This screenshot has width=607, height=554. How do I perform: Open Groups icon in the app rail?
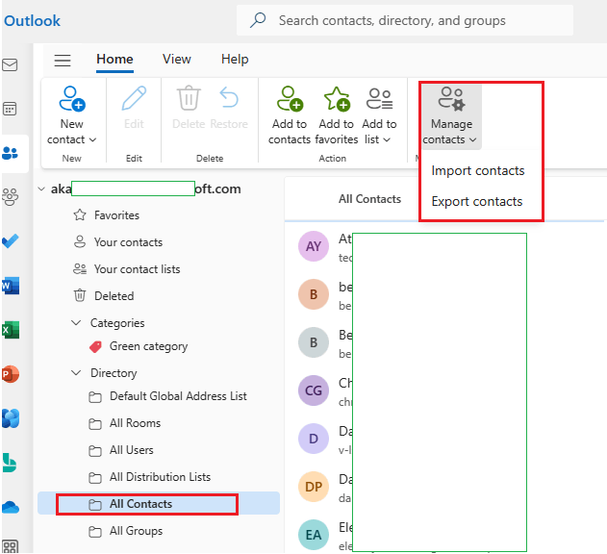[10, 196]
